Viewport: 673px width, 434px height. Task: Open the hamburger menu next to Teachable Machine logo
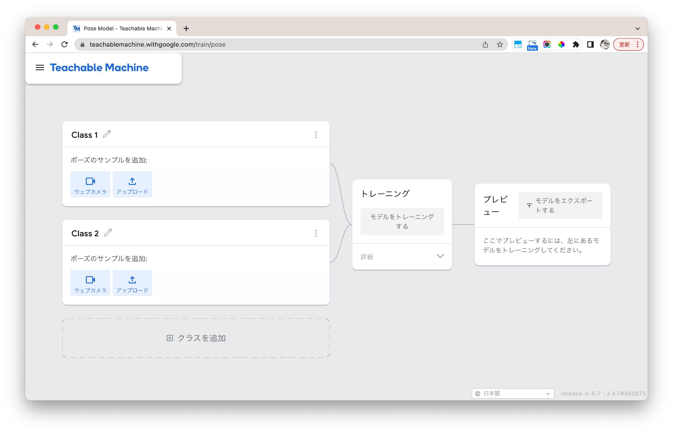pyautogui.click(x=40, y=68)
